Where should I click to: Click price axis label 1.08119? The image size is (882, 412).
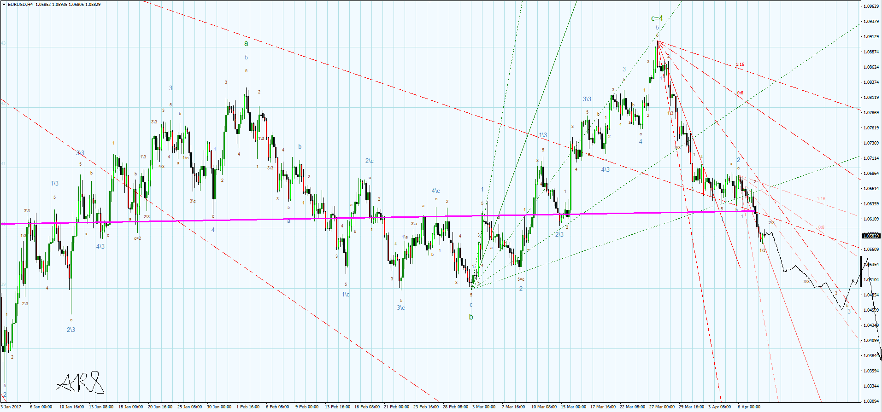[871, 98]
